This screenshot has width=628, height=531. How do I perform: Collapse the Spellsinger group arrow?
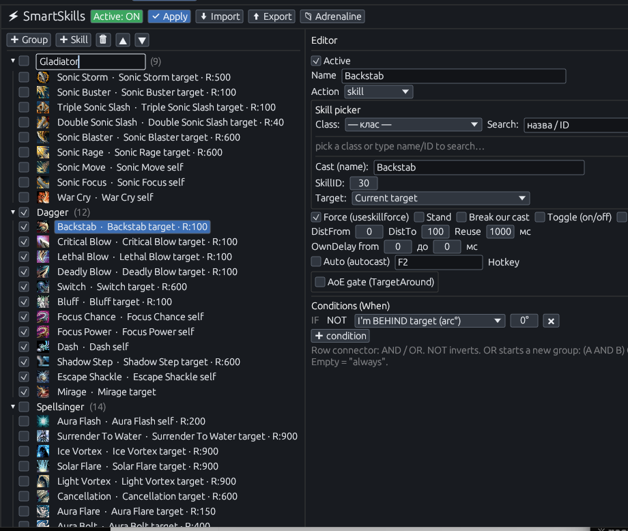tap(13, 407)
